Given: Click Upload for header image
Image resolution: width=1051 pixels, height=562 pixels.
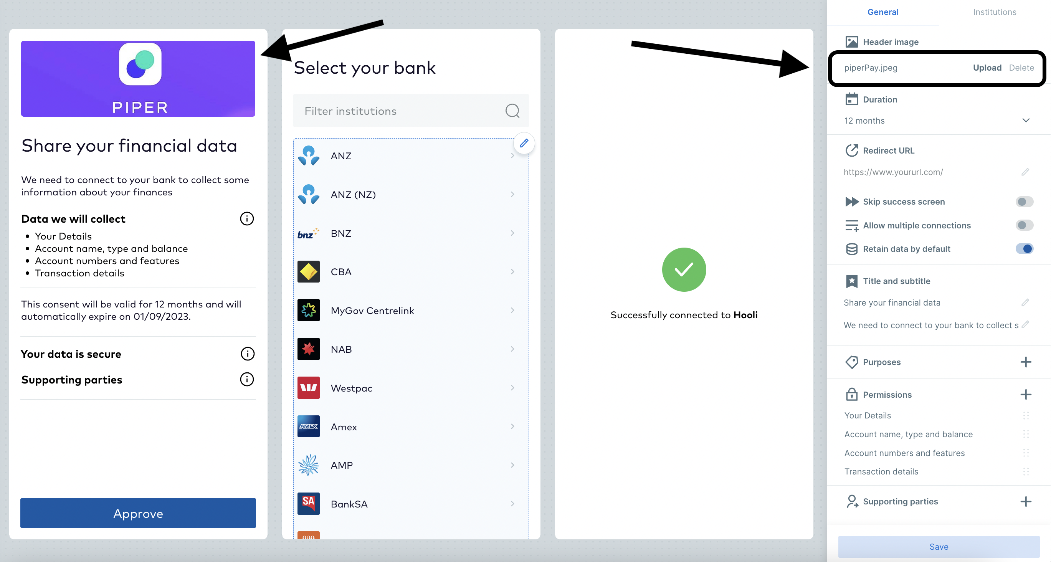Looking at the screenshot, I should coord(987,68).
